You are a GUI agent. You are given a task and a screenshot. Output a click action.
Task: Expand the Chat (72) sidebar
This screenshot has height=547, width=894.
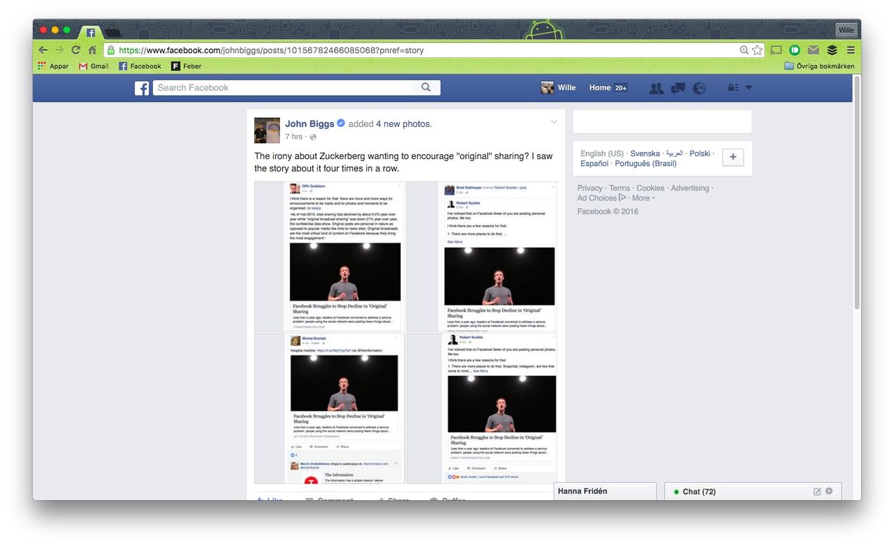click(753, 491)
